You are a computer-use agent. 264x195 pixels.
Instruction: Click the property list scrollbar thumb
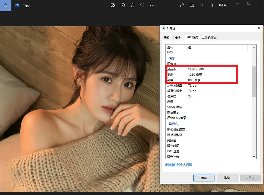pyautogui.click(x=254, y=82)
